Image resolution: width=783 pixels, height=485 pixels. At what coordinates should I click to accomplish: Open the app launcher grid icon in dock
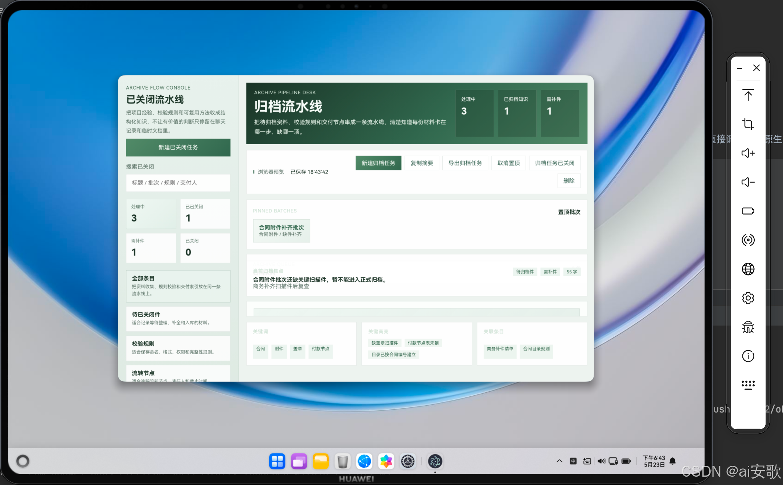277,461
